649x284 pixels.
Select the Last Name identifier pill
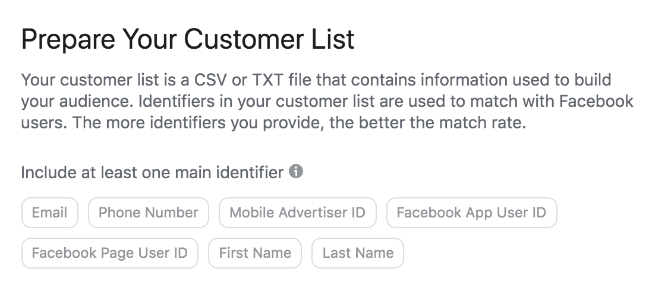point(358,253)
